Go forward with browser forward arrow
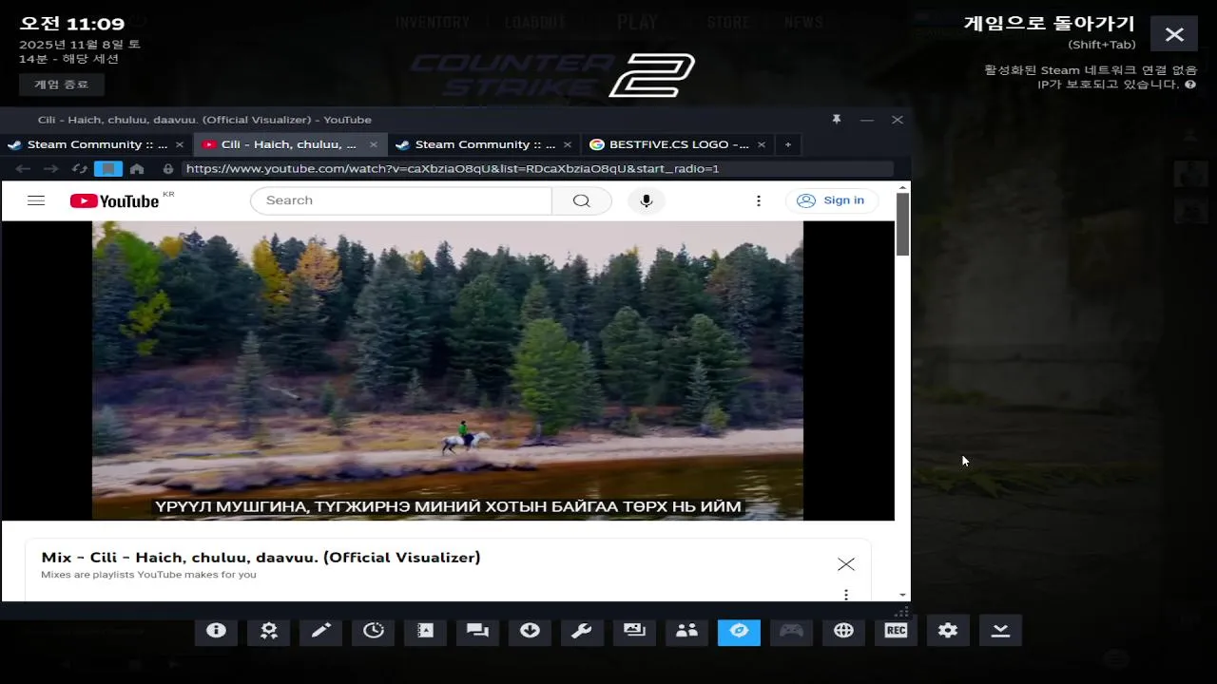This screenshot has width=1217, height=684. pyautogui.click(x=51, y=169)
